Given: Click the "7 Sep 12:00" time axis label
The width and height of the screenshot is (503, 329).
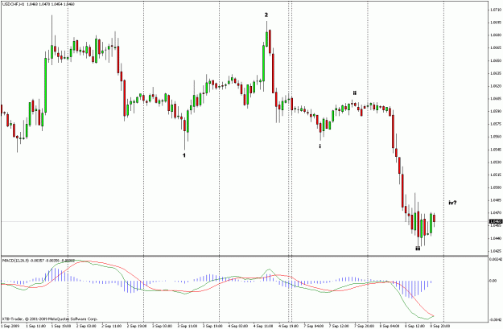Looking at the screenshot, I should (340, 326).
